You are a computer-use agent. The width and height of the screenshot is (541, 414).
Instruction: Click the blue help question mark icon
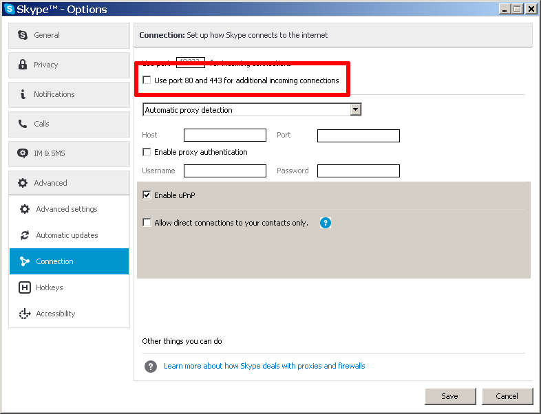pos(326,223)
